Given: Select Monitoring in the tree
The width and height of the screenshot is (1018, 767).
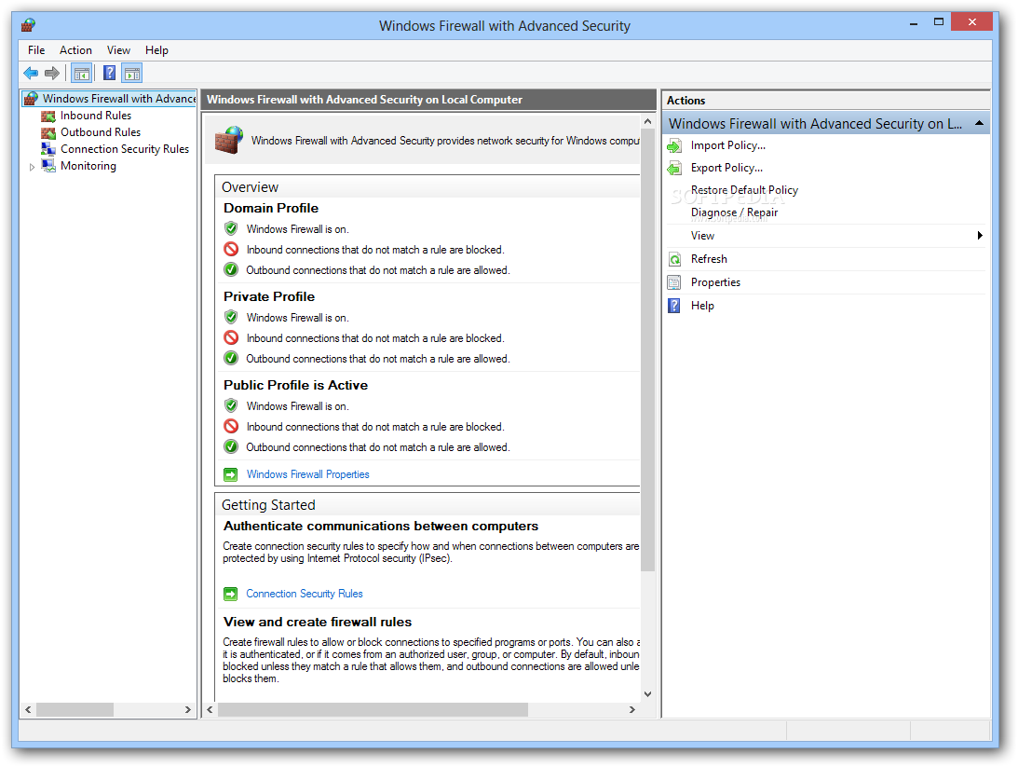Looking at the screenshot, I should pyautogui.click(x=88, y=166).
